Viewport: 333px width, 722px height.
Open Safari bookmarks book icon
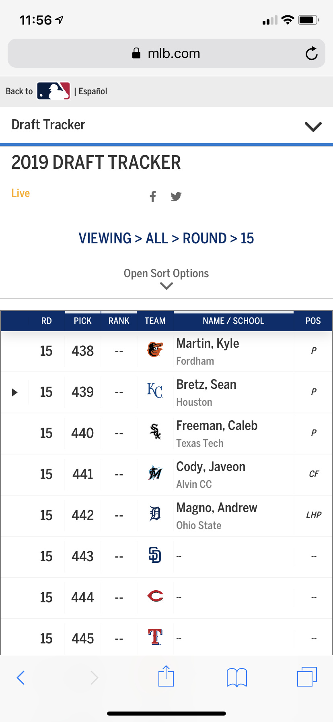coord(237,677)
